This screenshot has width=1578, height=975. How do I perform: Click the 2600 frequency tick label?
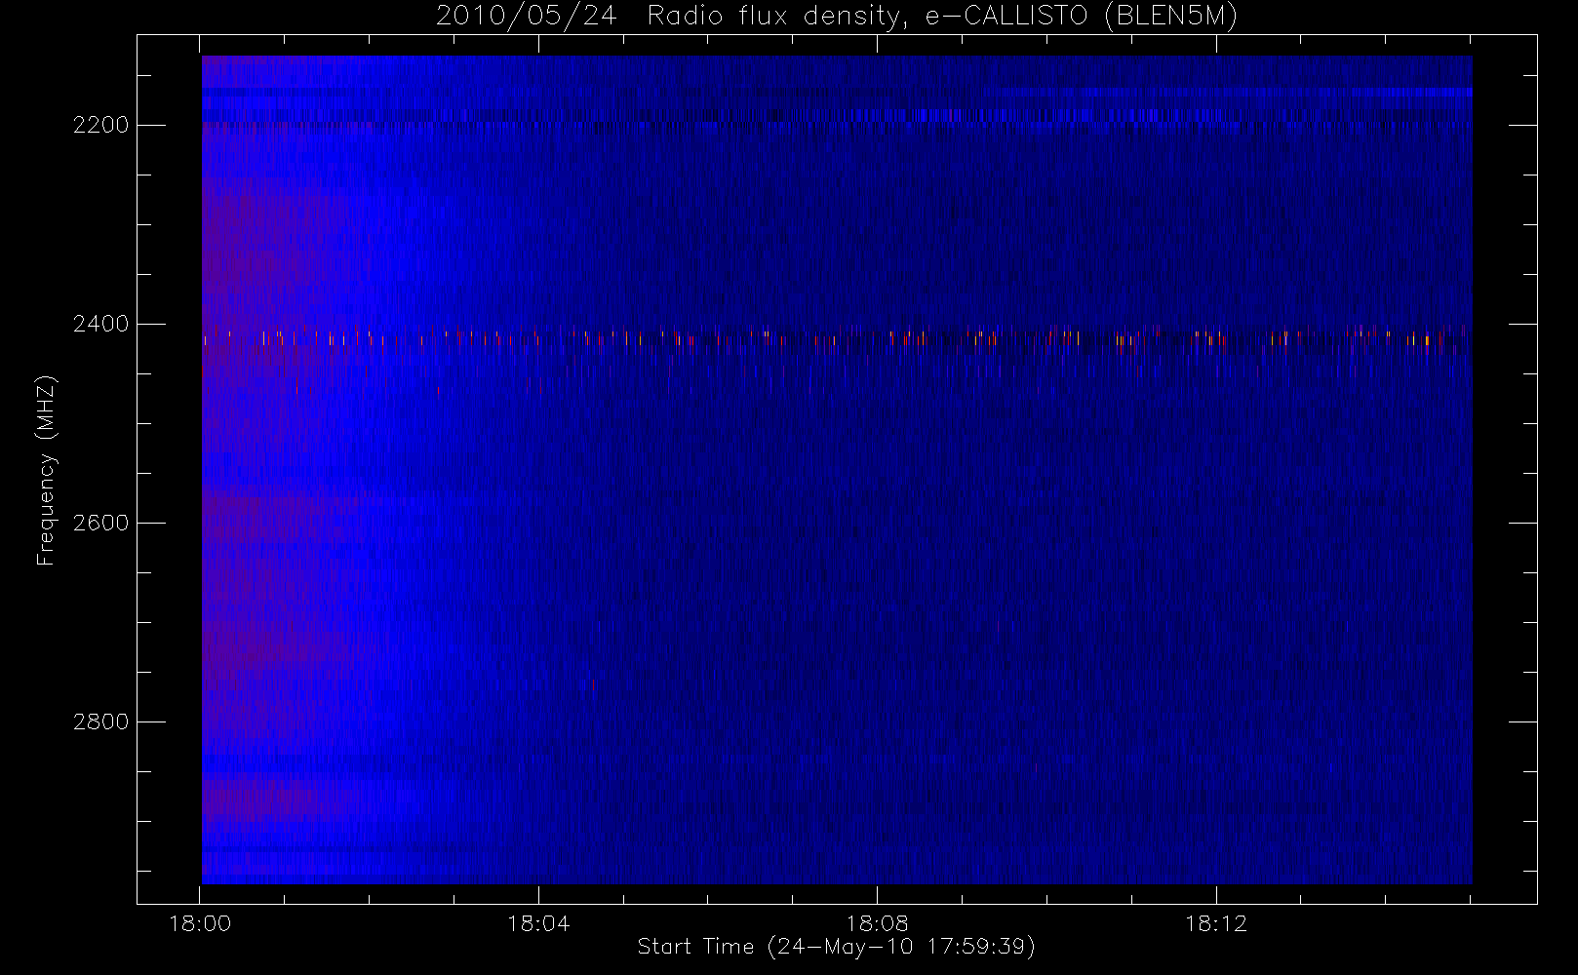[101, 523]
